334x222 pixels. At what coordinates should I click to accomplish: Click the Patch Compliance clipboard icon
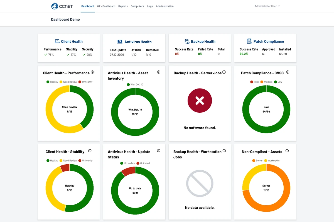tap(249, 41)
